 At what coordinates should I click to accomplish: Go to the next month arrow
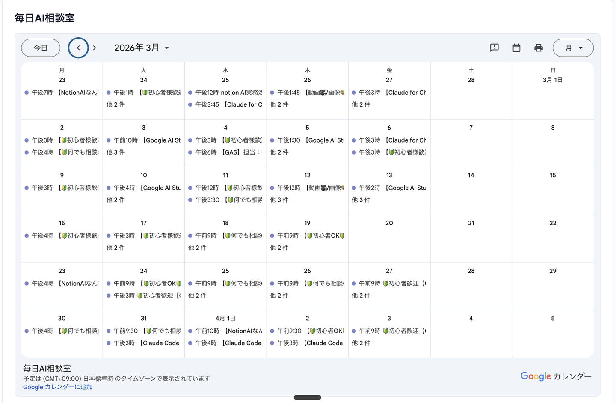pyautogui.click(x=95, y=48)
